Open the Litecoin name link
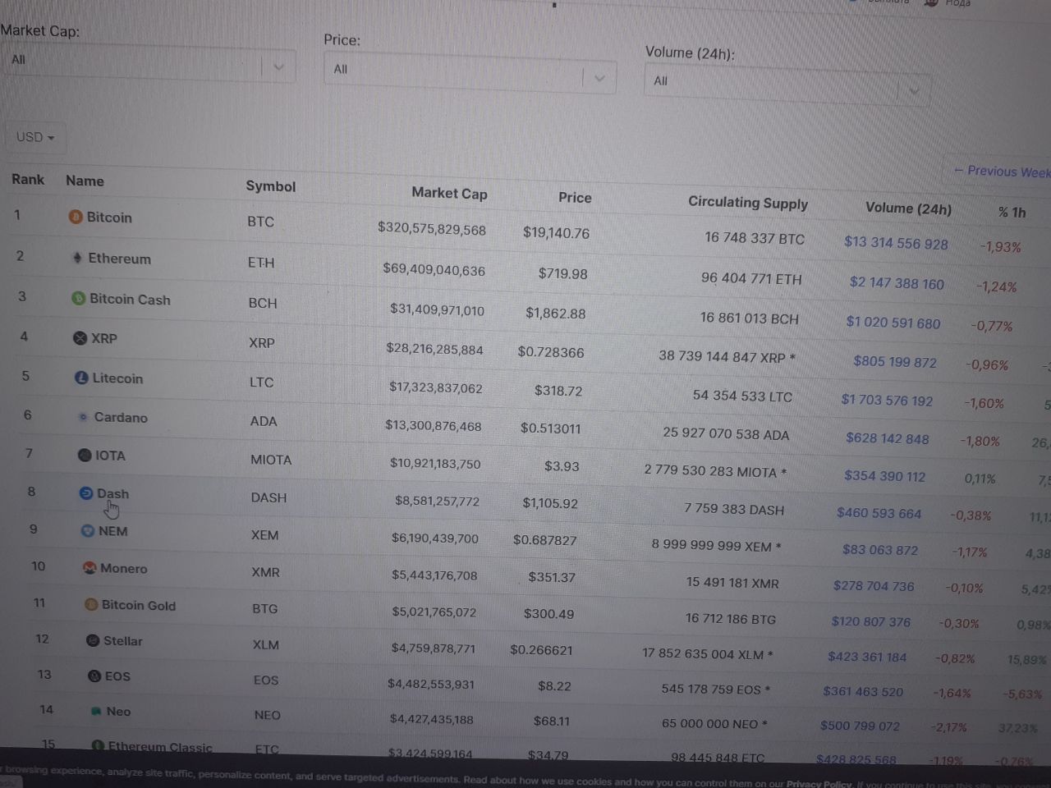 point(117,378)
